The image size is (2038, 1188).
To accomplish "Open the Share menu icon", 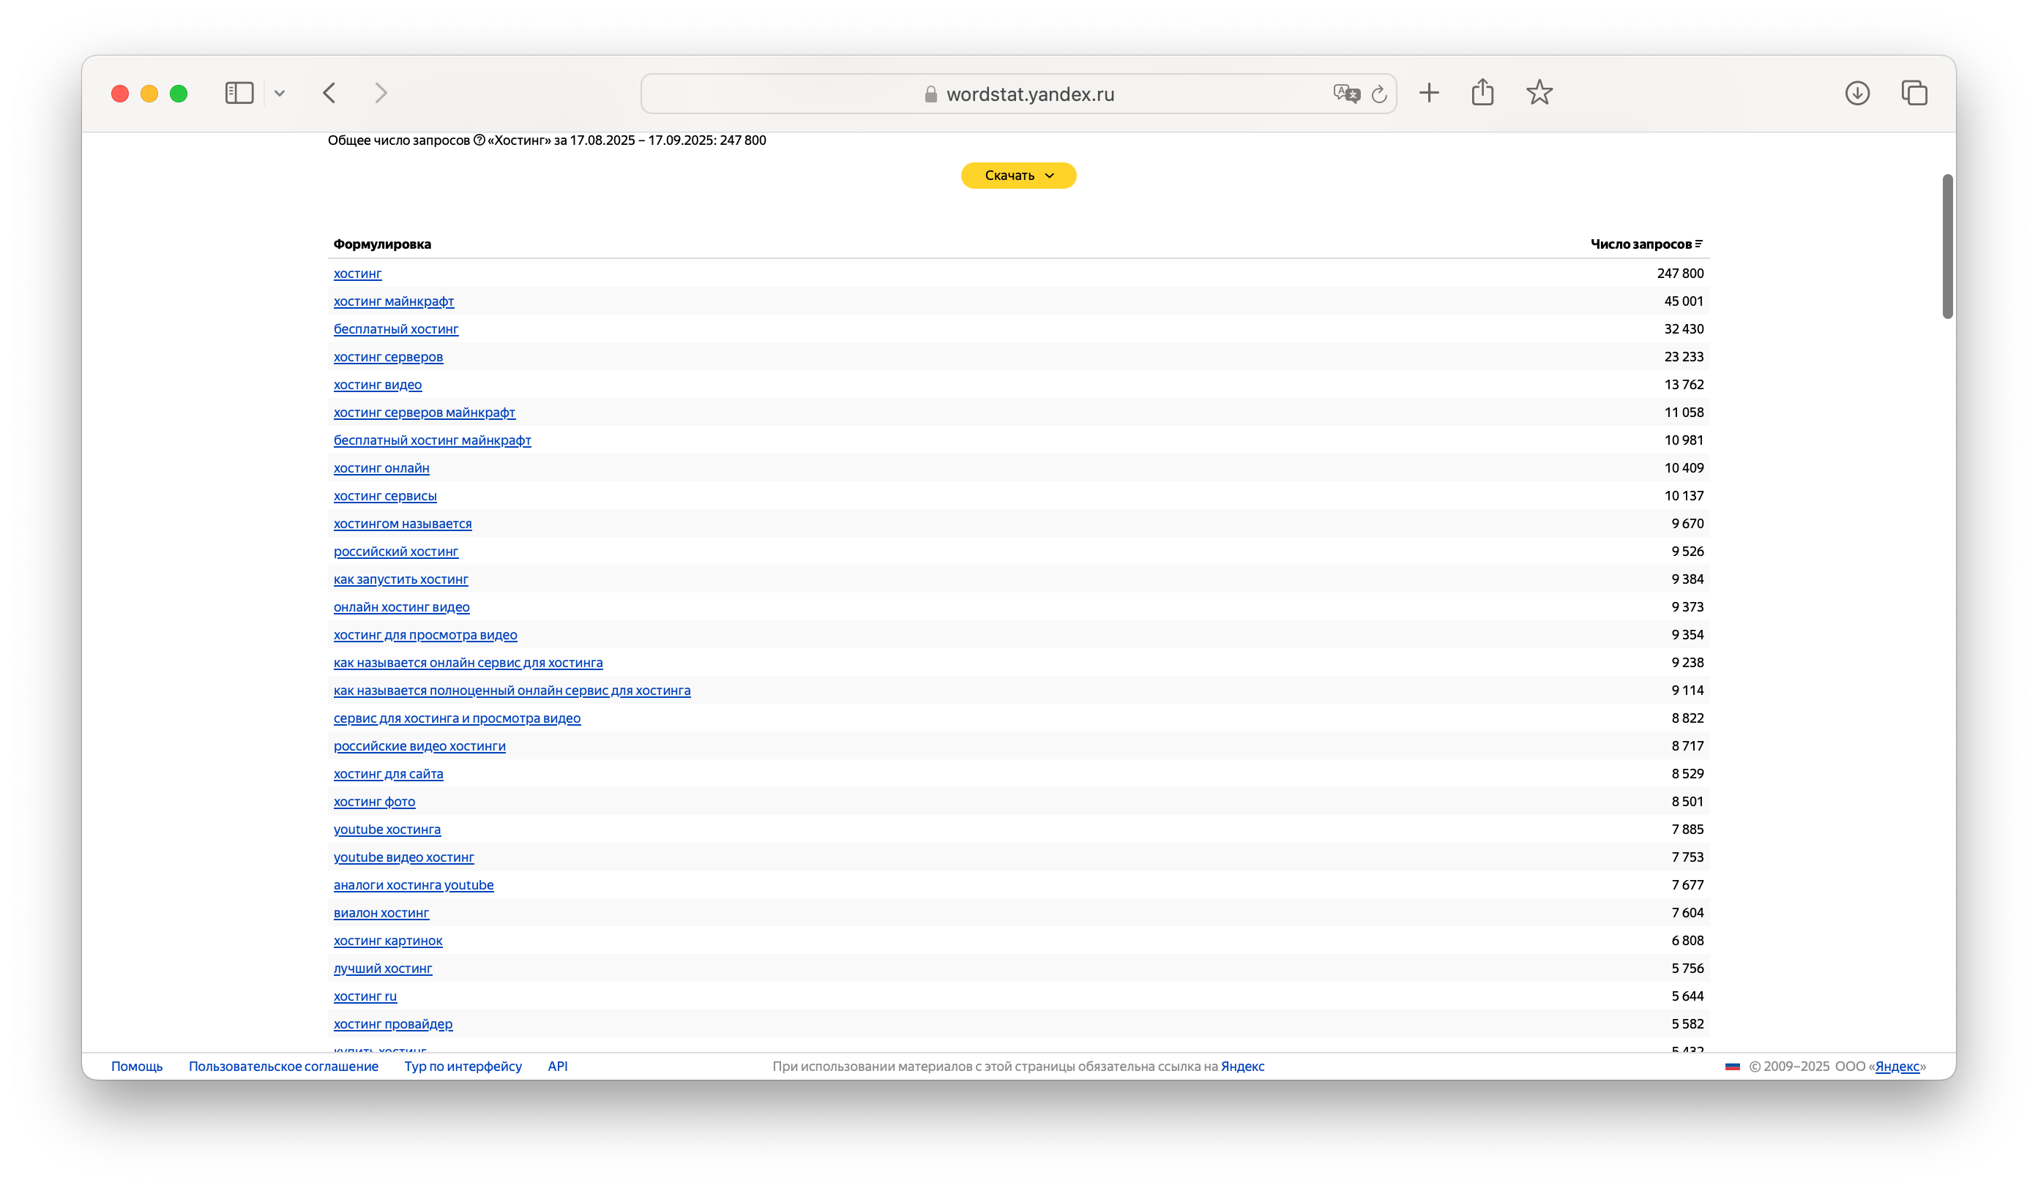I will [1482, 92].
